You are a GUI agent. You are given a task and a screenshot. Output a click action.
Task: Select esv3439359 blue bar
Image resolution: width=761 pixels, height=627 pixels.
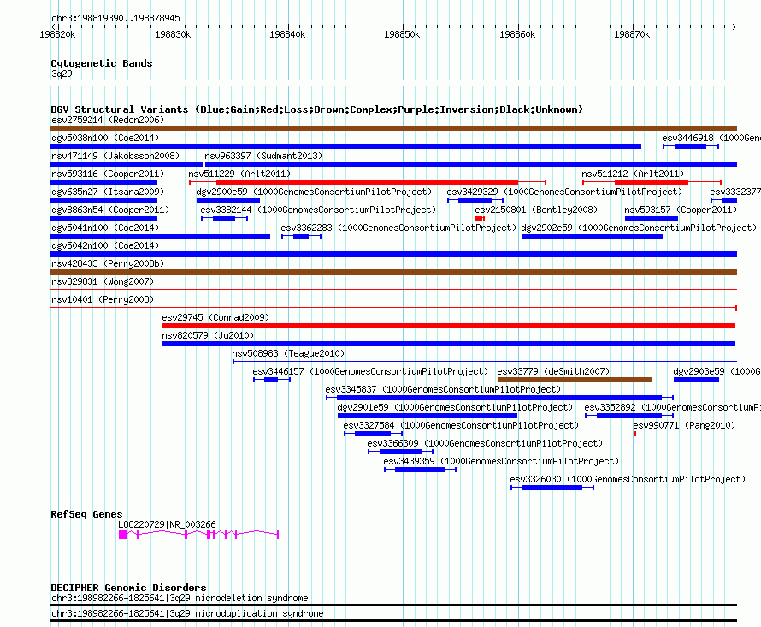click(x=421, y=470)
